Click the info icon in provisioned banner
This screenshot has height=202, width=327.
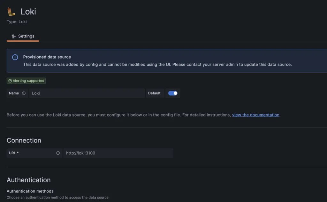pos(15,57)
